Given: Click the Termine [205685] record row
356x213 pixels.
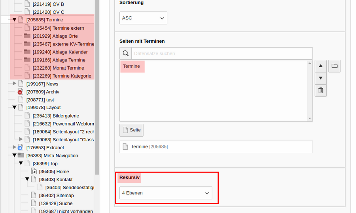Looking at the screenshot, I should [x=216, y=147].
